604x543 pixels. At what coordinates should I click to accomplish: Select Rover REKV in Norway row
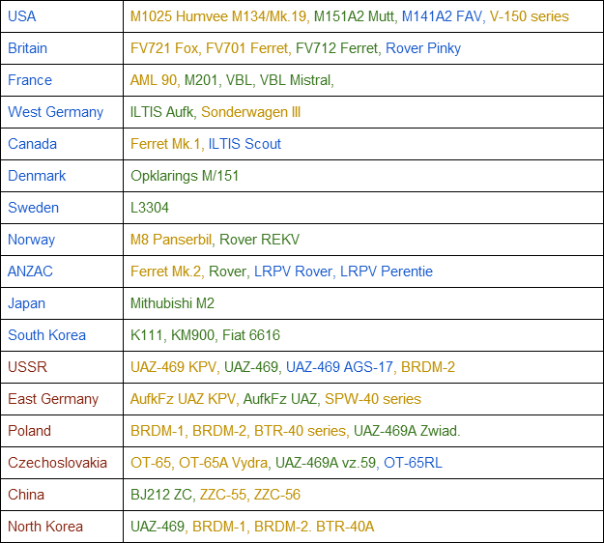(259, 240)
